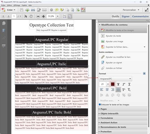Choose the selection arrow tool

(26, 16)
